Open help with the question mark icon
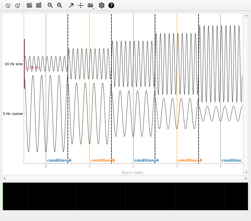Image resolution: width=251 pixels, height=221 pixels. point(111,5)
